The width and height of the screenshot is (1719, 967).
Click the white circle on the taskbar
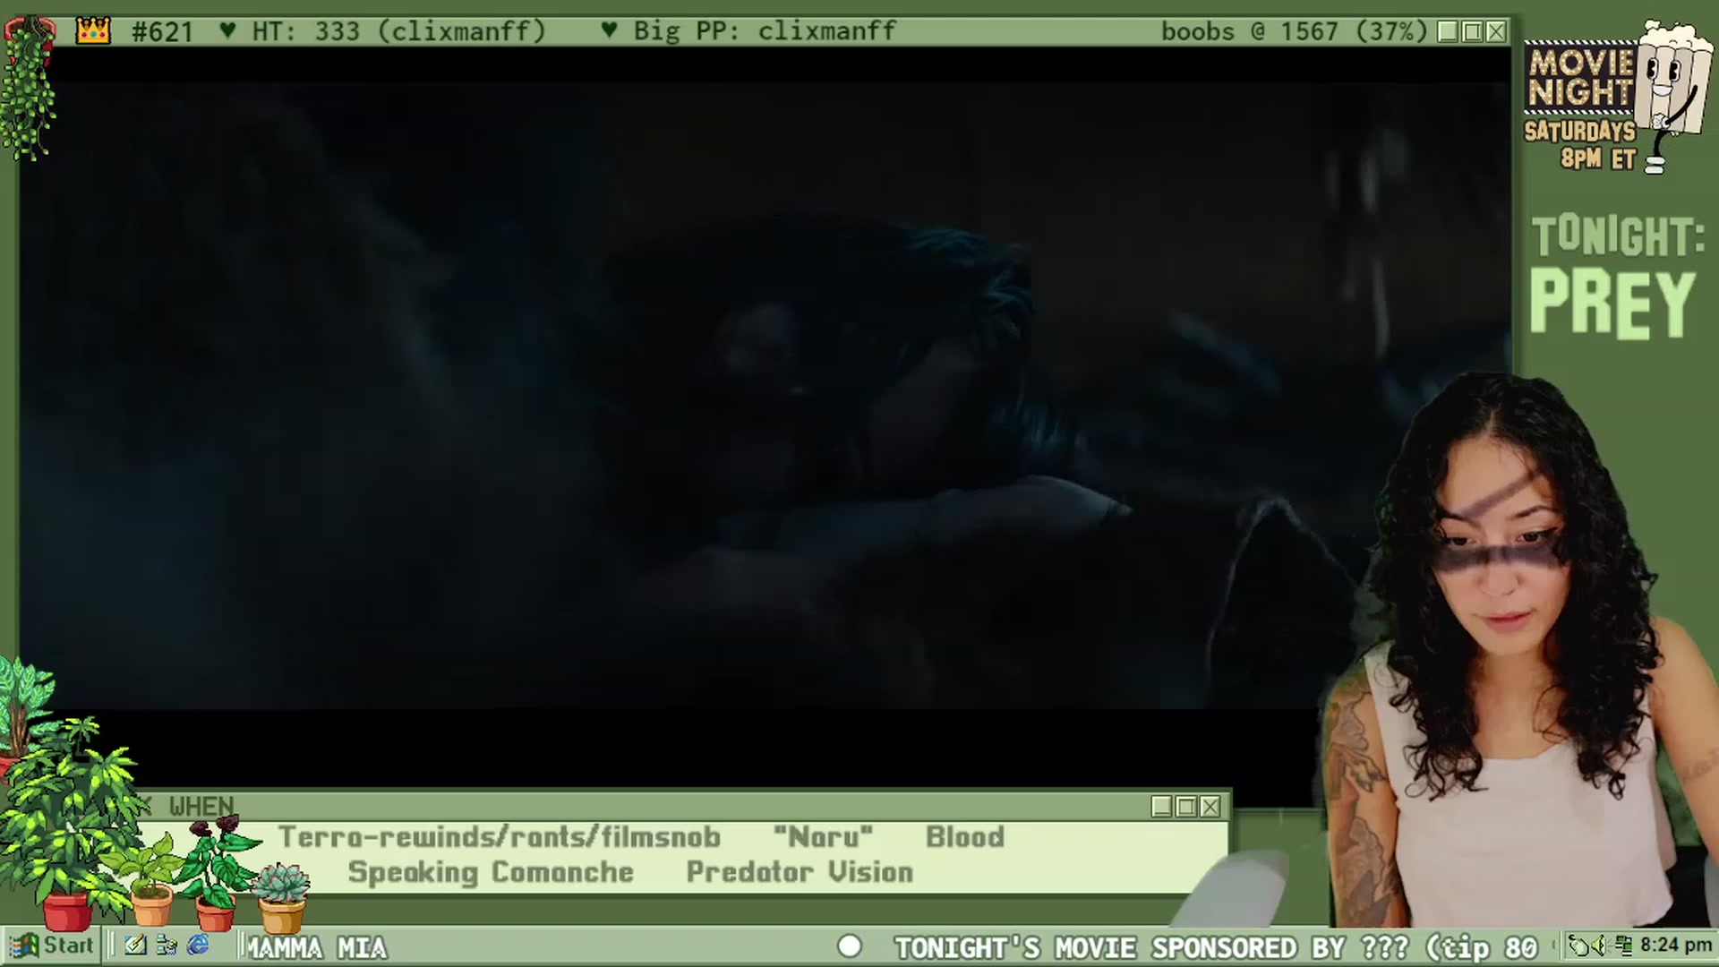(x=849, y=946)
